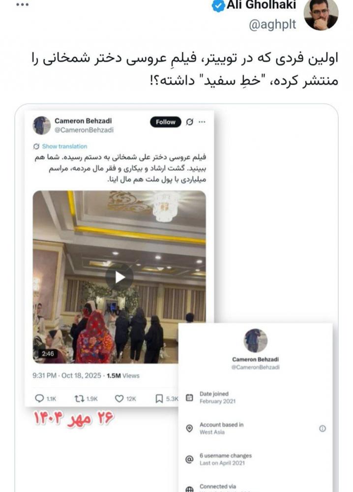Click the Ali Gholhaki display name
Screen dimensions: 353x492
pos(261,5)
